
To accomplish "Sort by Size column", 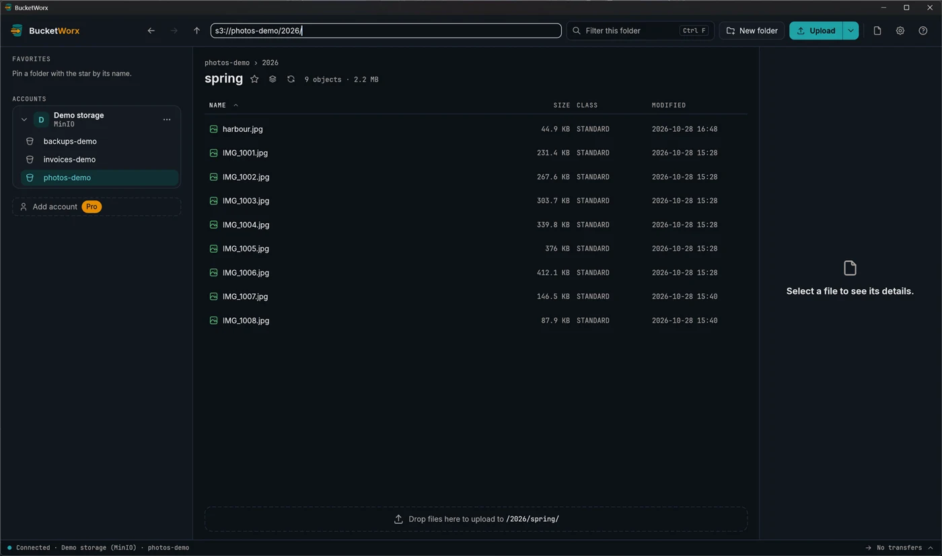I will click(x=561, y=106).
